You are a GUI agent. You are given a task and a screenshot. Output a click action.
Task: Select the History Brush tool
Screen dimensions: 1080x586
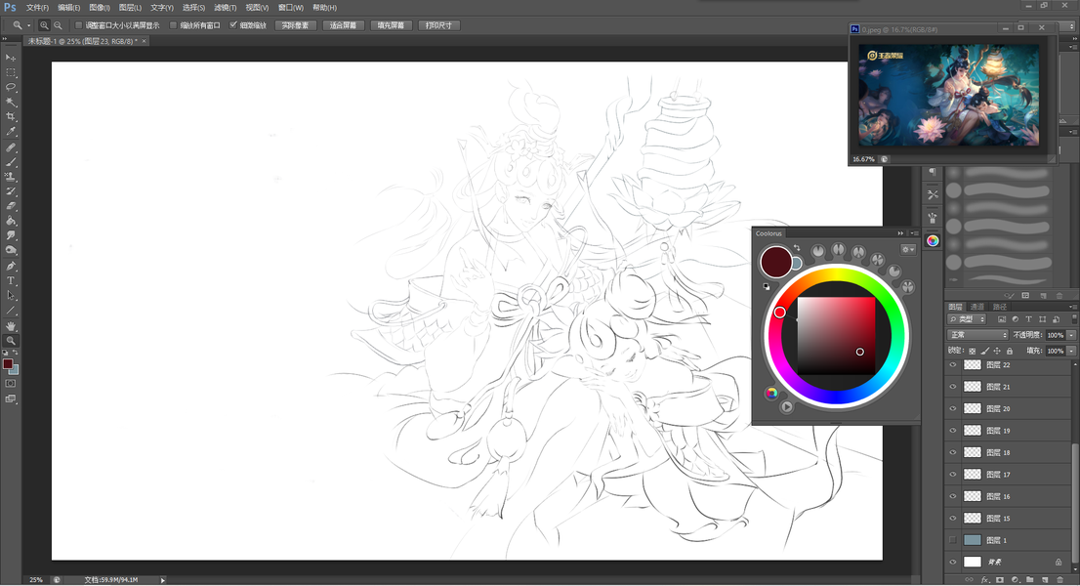[11, 191]
